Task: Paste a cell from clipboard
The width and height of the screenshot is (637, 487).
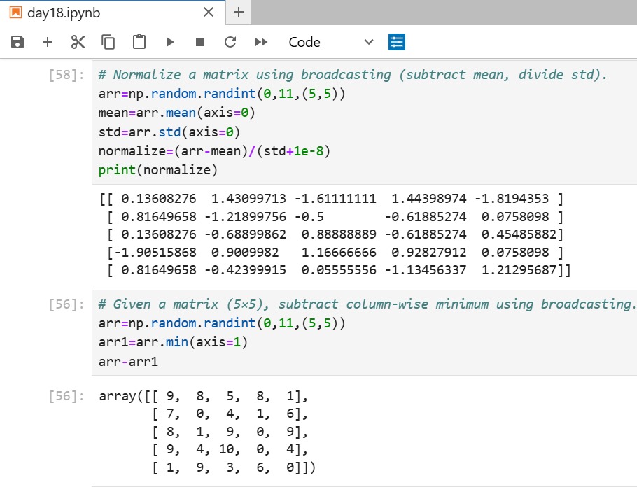Action: [x=138, y=41]
